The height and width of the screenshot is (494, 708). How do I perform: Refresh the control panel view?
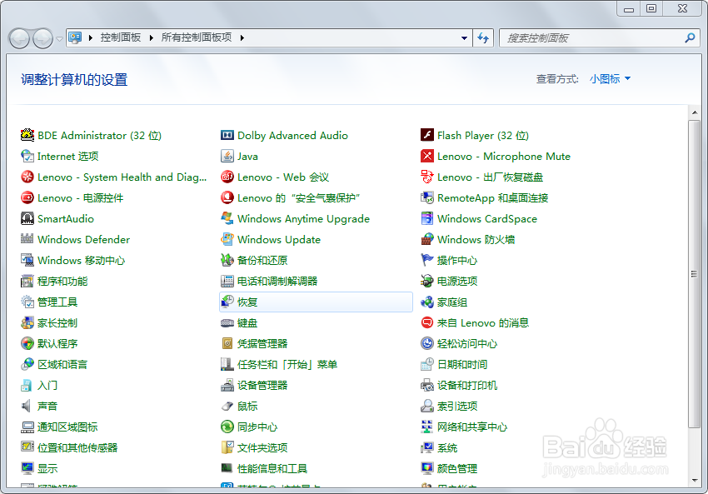483,38
